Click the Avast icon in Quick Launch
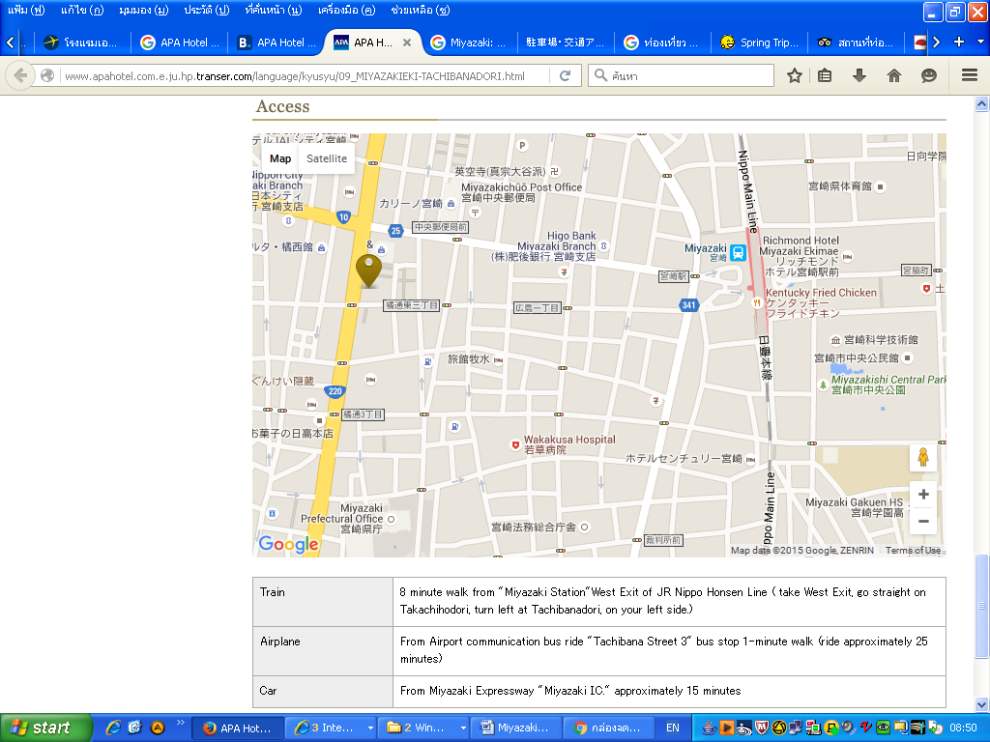This screenshot has height=742, width=990. click(x=158, y=728)
